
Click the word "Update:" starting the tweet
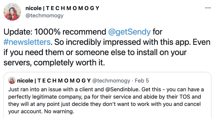18,32
